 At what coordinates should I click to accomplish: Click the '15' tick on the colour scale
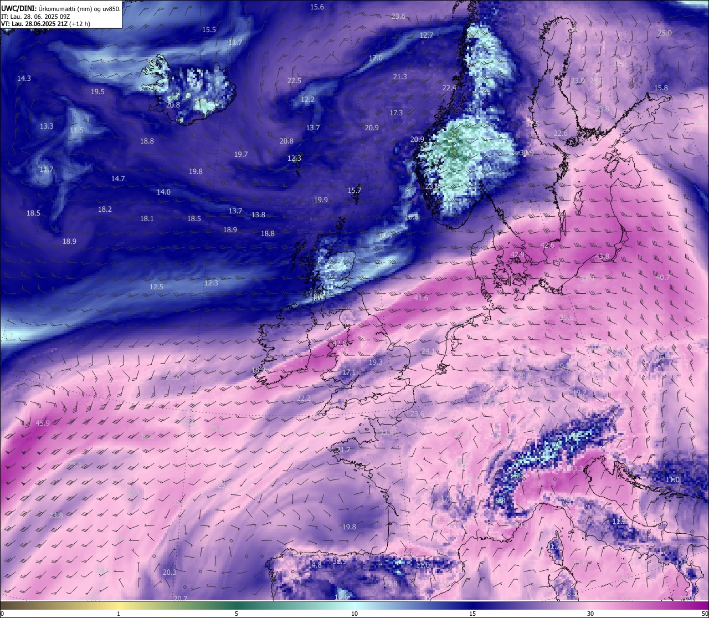(x=472, y=614)
